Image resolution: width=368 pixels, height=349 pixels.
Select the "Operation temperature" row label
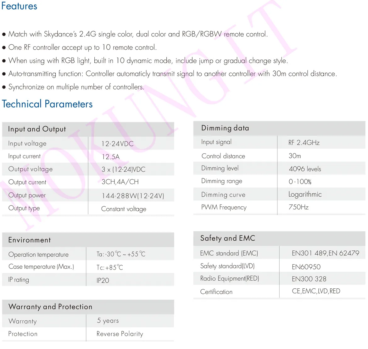pyautogui.click(x=38, y=254)
